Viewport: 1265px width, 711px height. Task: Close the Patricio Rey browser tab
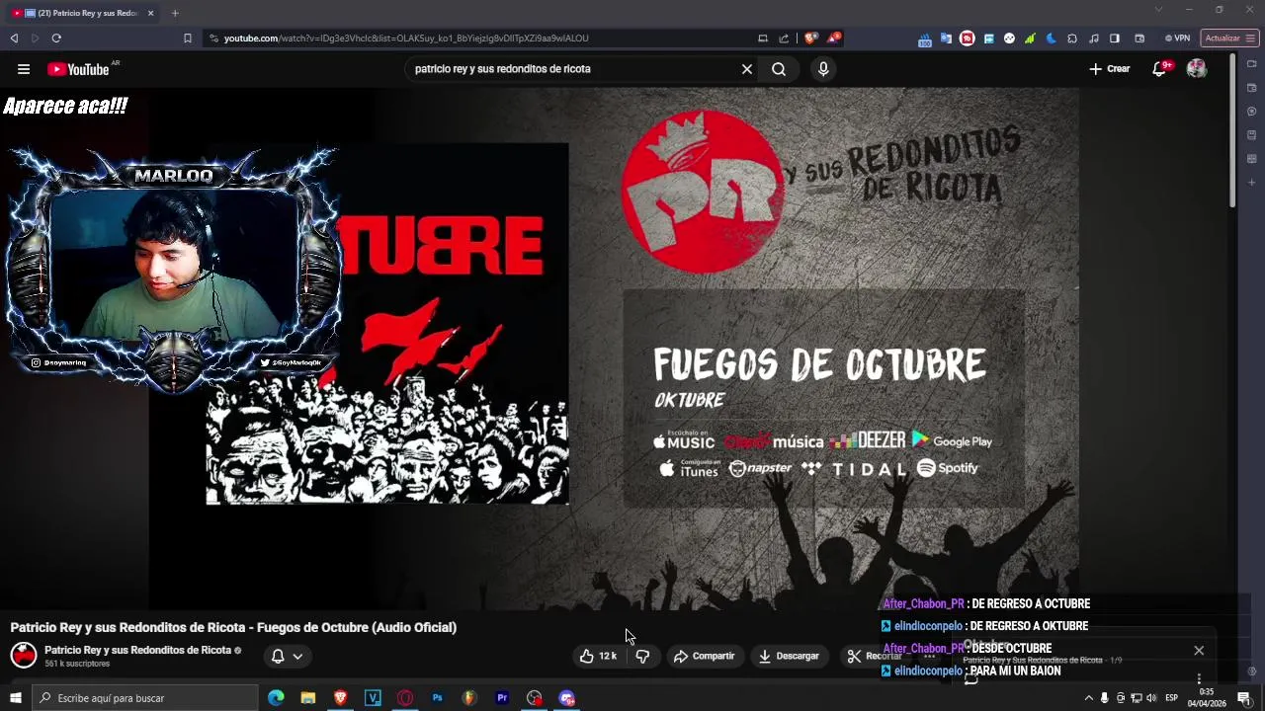[x=151, y=13]
